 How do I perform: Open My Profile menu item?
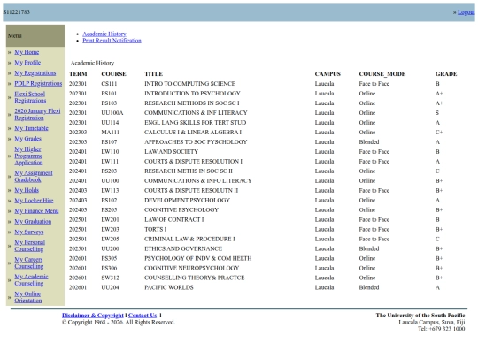[x=27, y=63]
